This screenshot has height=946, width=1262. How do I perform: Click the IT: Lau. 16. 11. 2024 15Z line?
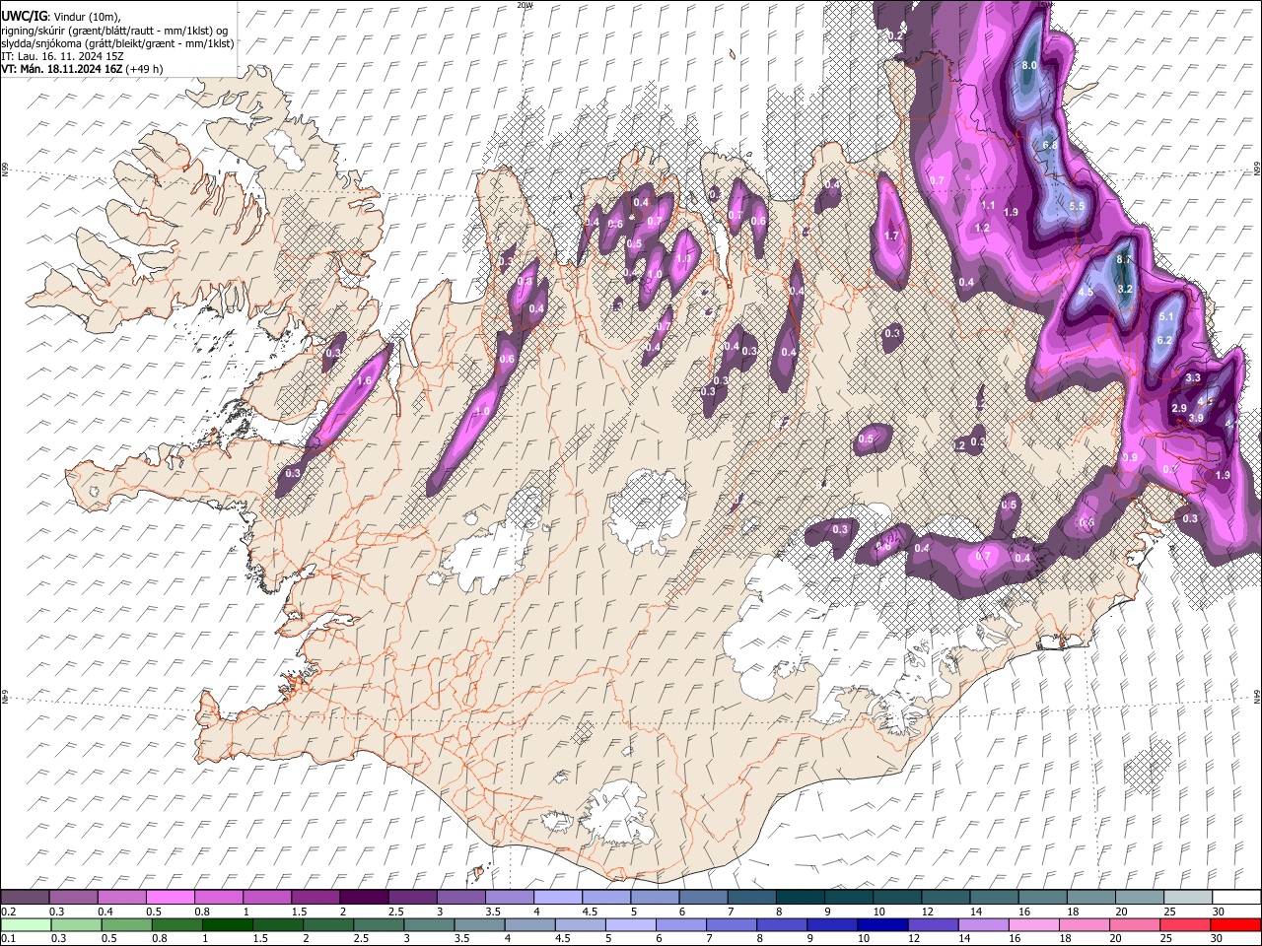click(x=62, y=56)
